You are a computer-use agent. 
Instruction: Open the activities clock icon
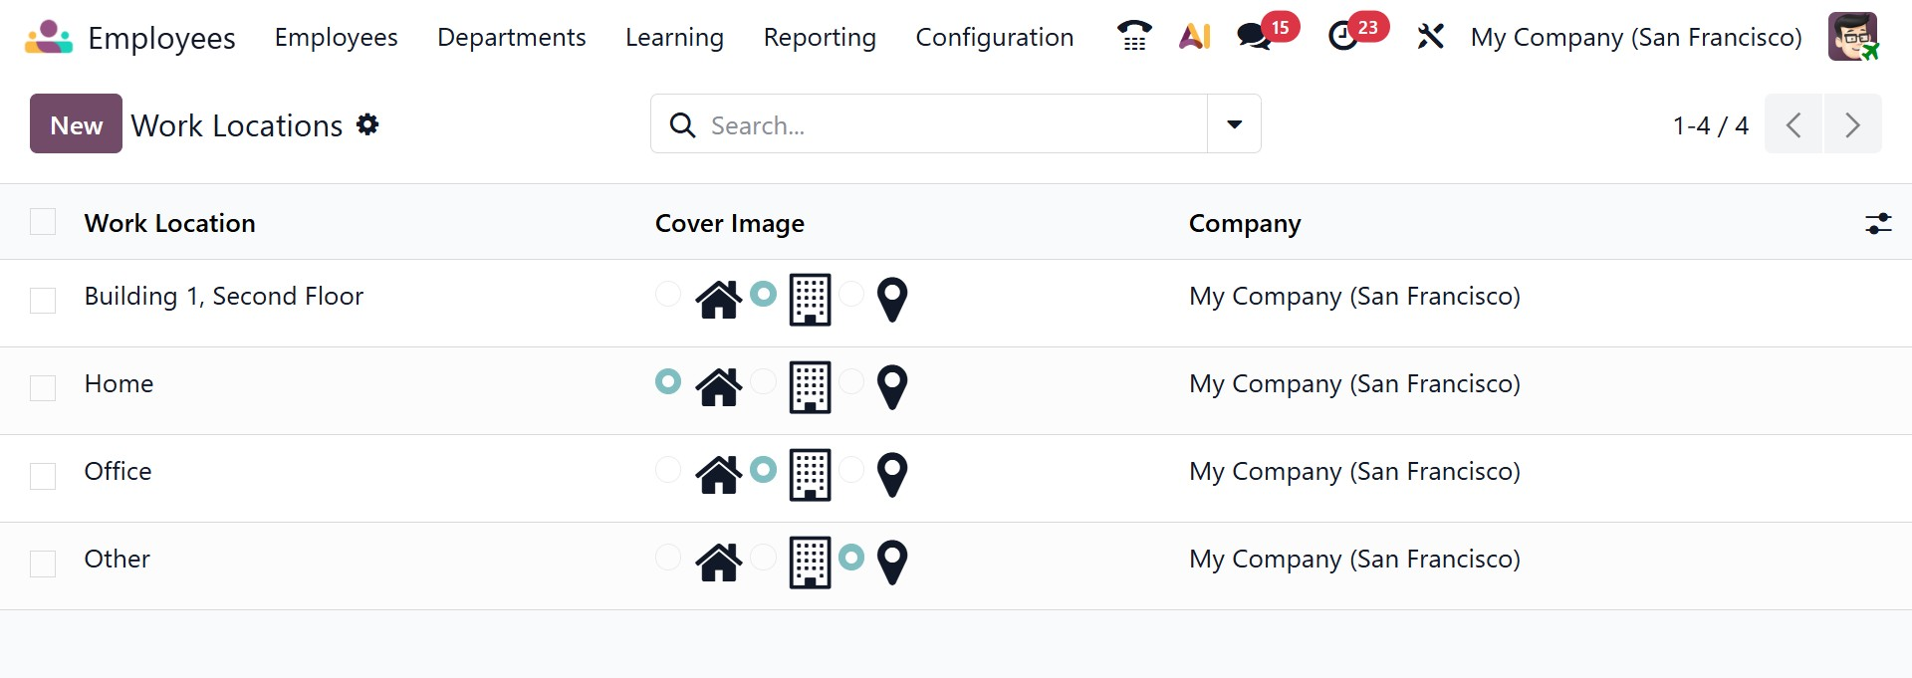point(1343,37)
